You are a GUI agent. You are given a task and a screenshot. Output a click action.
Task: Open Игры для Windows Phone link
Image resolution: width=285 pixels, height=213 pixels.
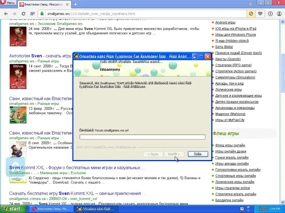coord(235,35)
